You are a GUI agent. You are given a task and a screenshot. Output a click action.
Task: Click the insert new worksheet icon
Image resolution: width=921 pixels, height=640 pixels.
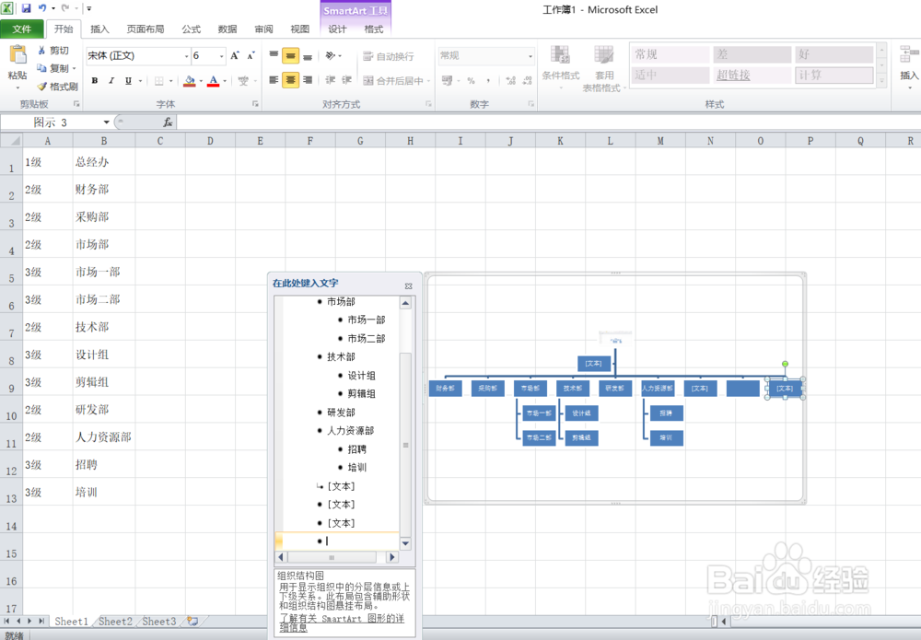pos(192,622)
